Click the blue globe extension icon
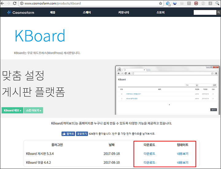This screenshot has width=221, height=169. pos(175,3)
